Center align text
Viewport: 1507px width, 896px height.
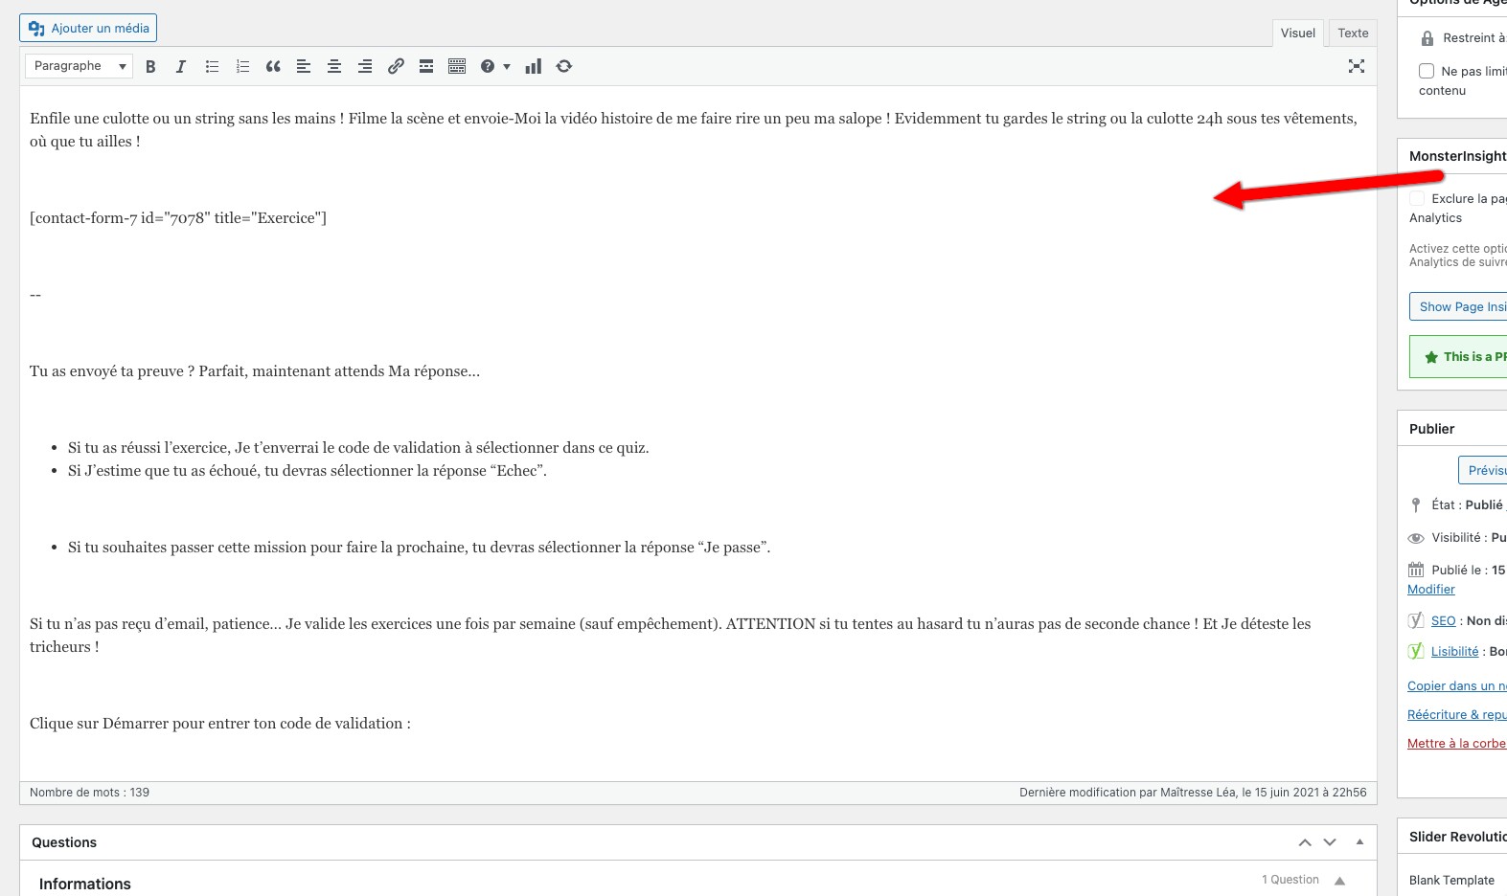[x=334, y=66]
